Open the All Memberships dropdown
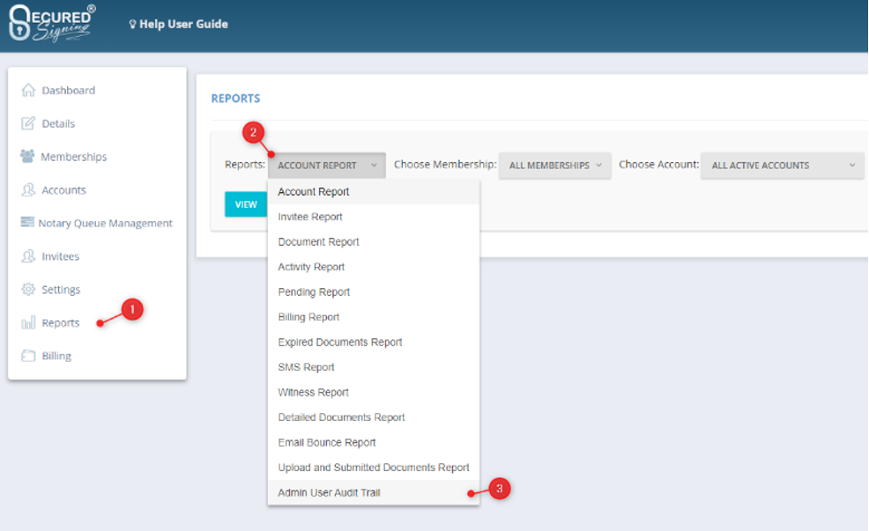Viewport: 869px width, 531px height. click(x=554, y=166)
